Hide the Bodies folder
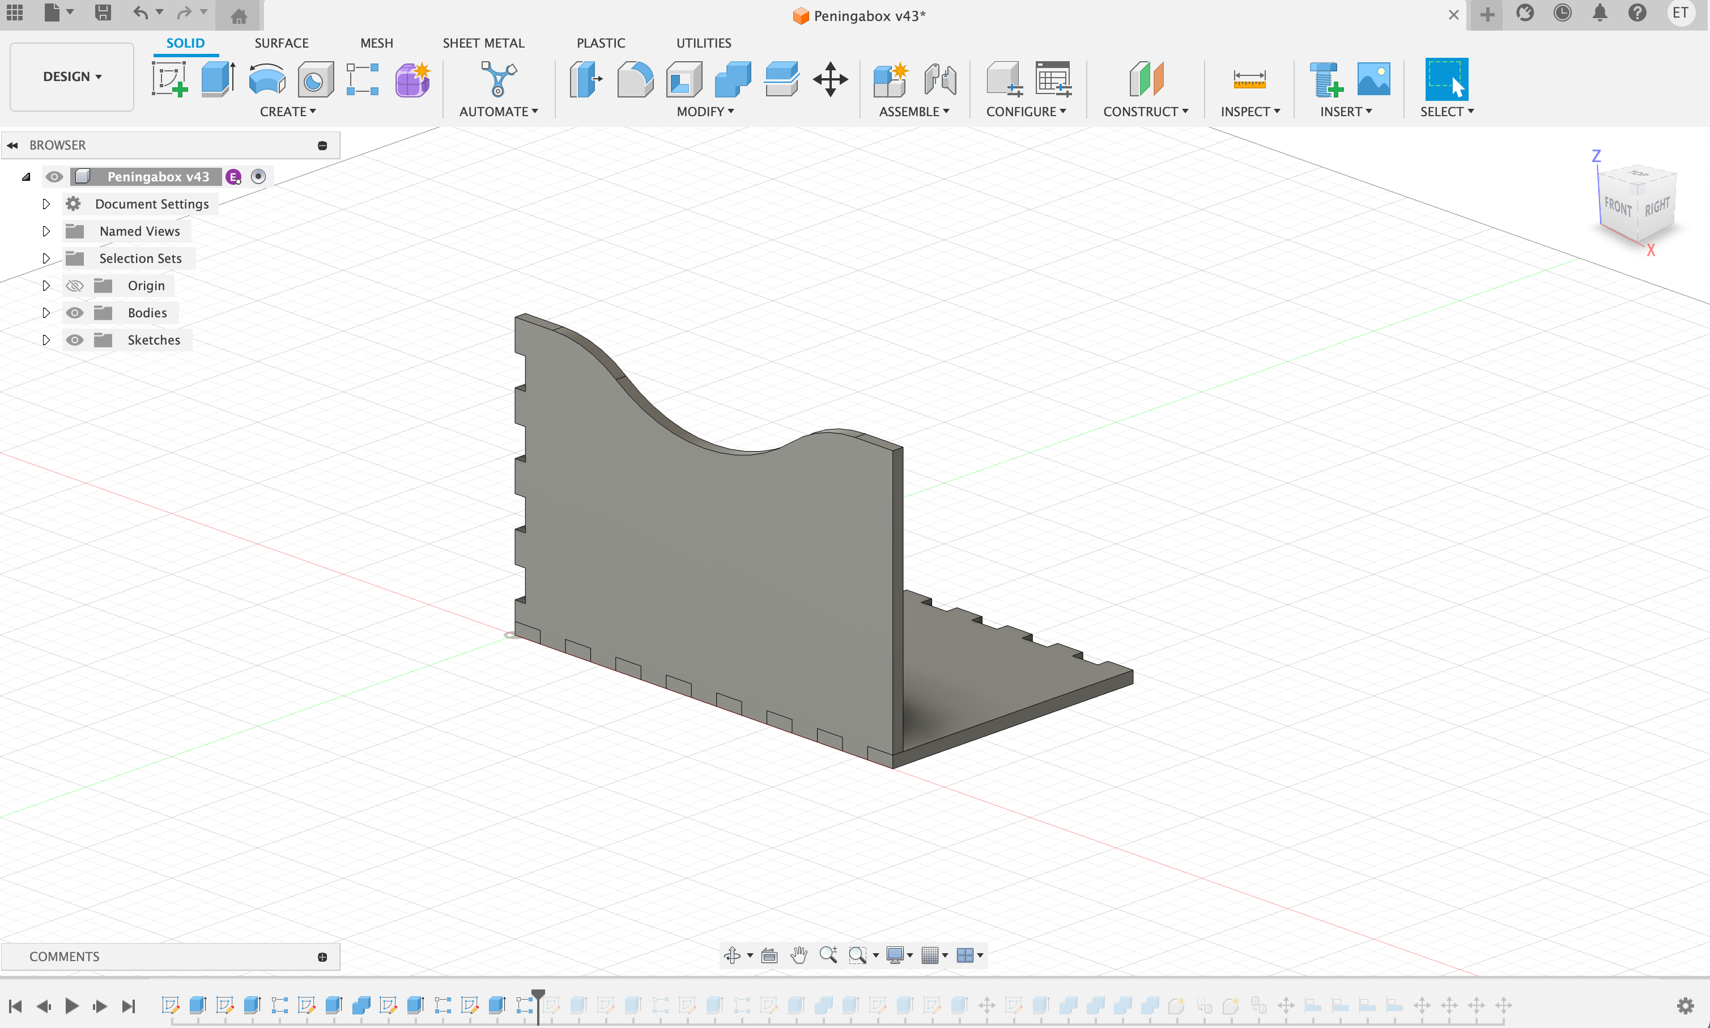Image resolution: width=1710 pixels, height=1028 pixels. point(74,313)
